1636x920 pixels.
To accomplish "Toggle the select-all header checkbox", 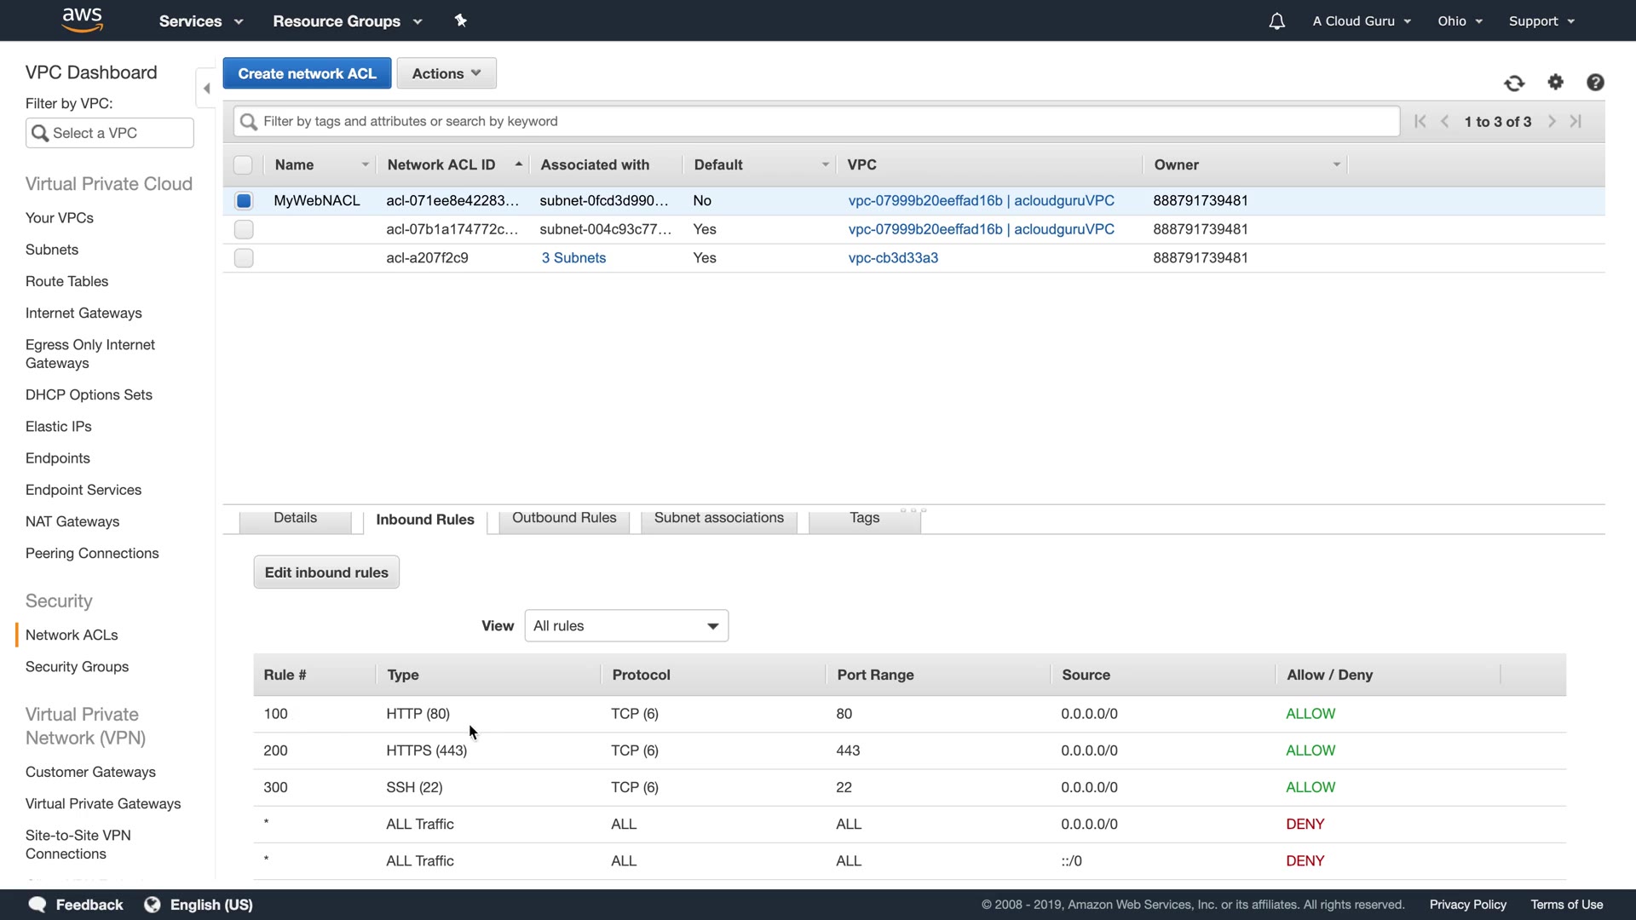I will click(244, 165).
